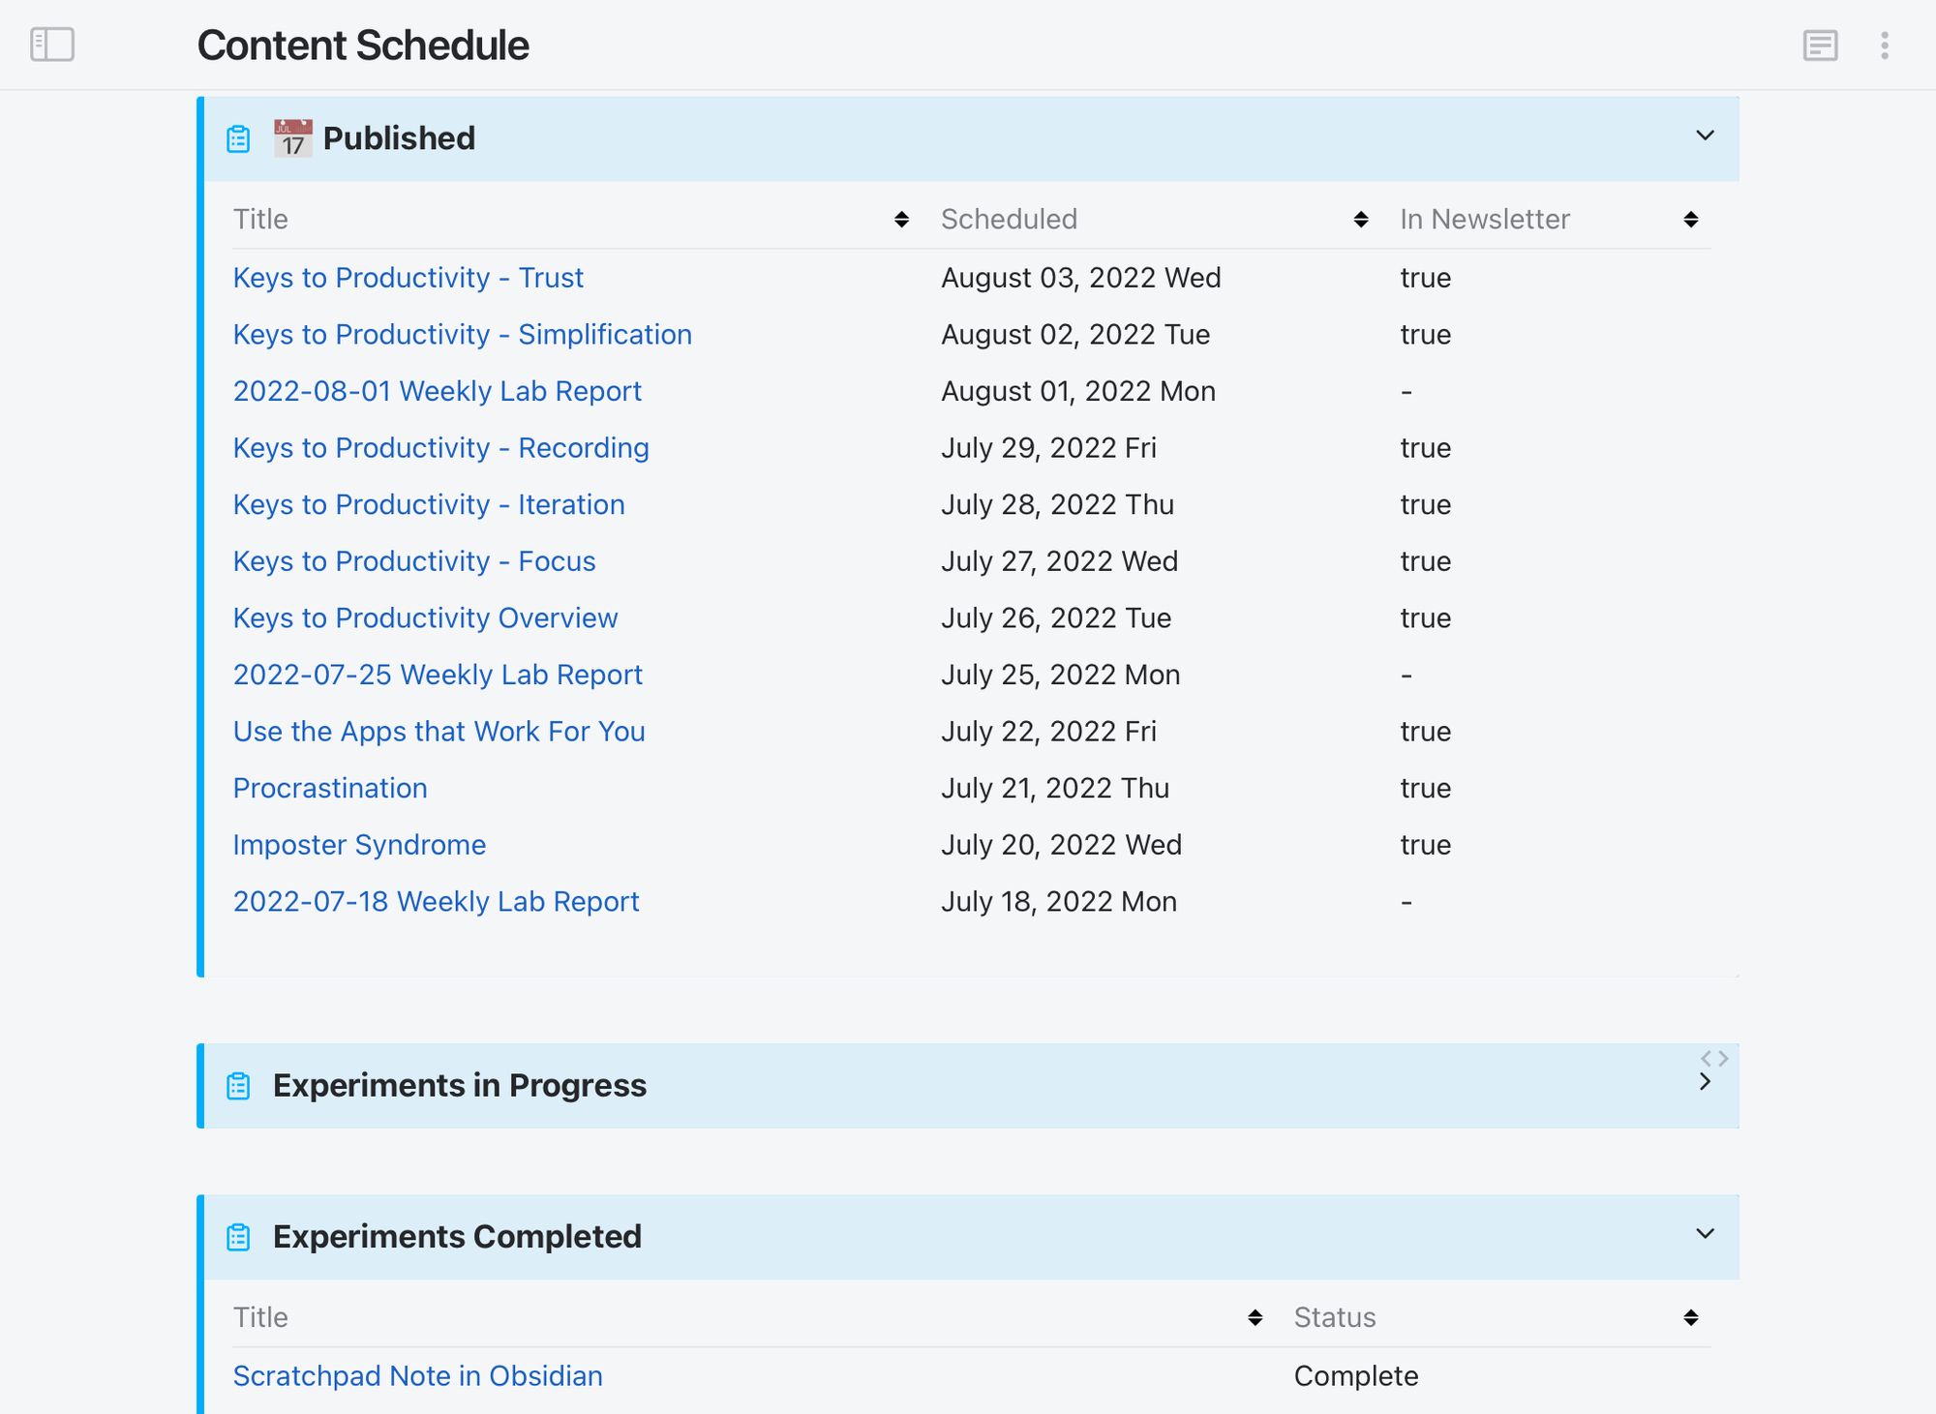The width and height of the screenshot is (1936, 1414).
Task: Click the true value for Procrastination row
Action: point(1426,788)
